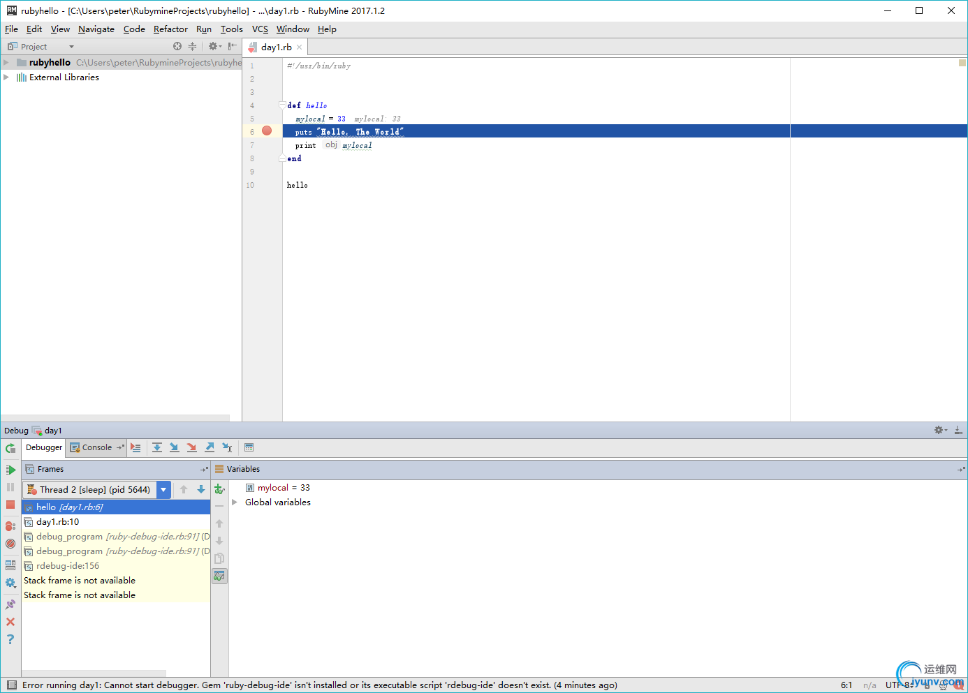Click Step Into icon
The width and height of the screenshot is (968, 693).
coord(175,447)
